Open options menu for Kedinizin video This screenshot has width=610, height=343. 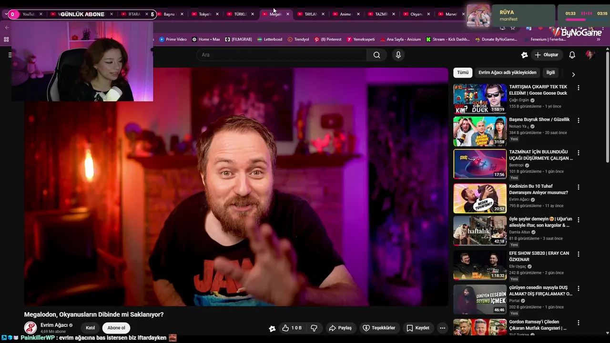click(x=579, y=187)
